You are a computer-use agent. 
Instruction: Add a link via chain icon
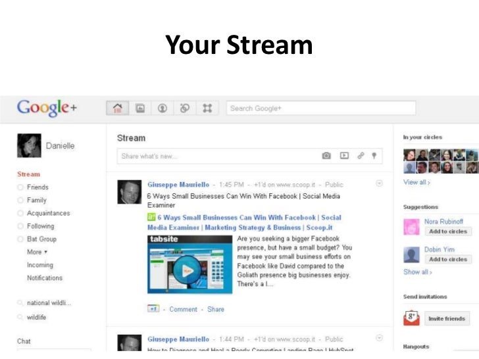pyautogui.click(x=361, y=156)
